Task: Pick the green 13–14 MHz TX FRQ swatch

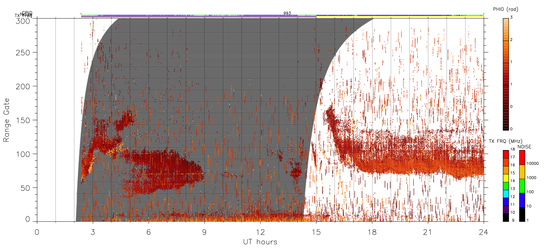Action: click(506, 185)
